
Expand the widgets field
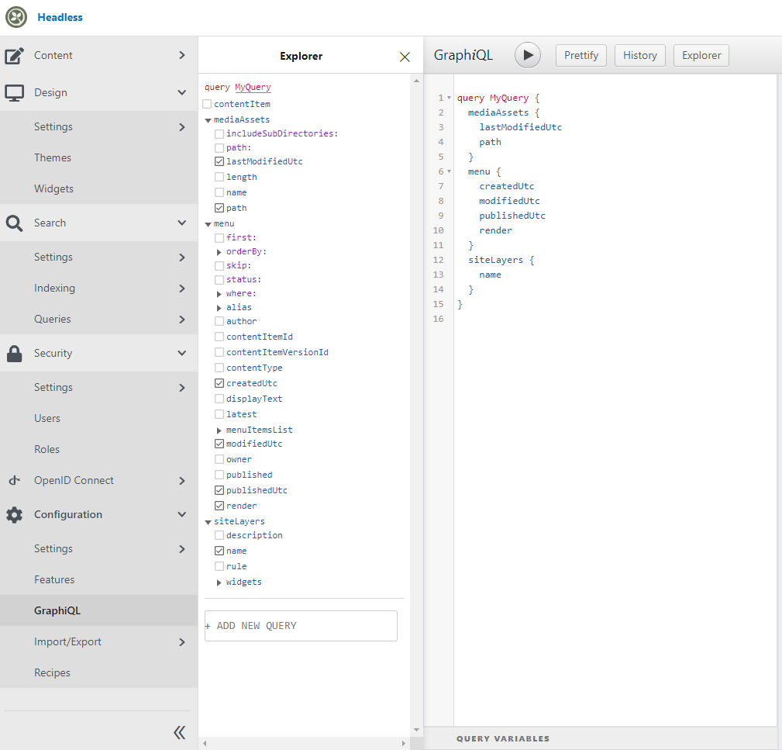coord(219,582)
